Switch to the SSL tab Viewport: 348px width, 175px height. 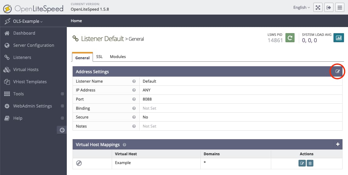coord(99,57)
